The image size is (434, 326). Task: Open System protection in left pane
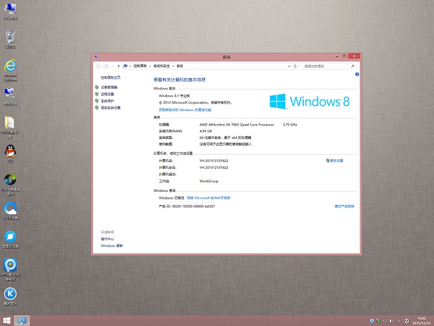[x=107, y=101]
